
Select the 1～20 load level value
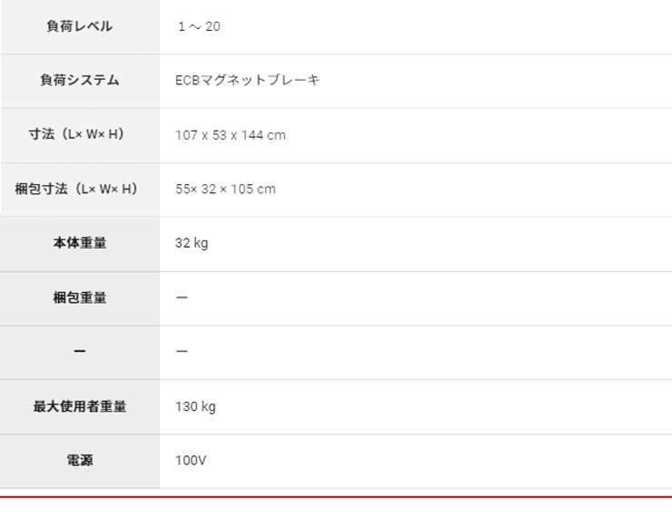(x=199, y=26)
